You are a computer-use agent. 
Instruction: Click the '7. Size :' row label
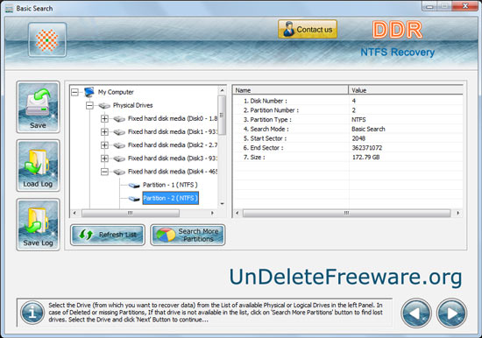[x=254, y=158]
